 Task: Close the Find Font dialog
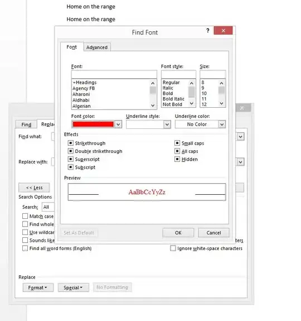(x=223, y=31)
